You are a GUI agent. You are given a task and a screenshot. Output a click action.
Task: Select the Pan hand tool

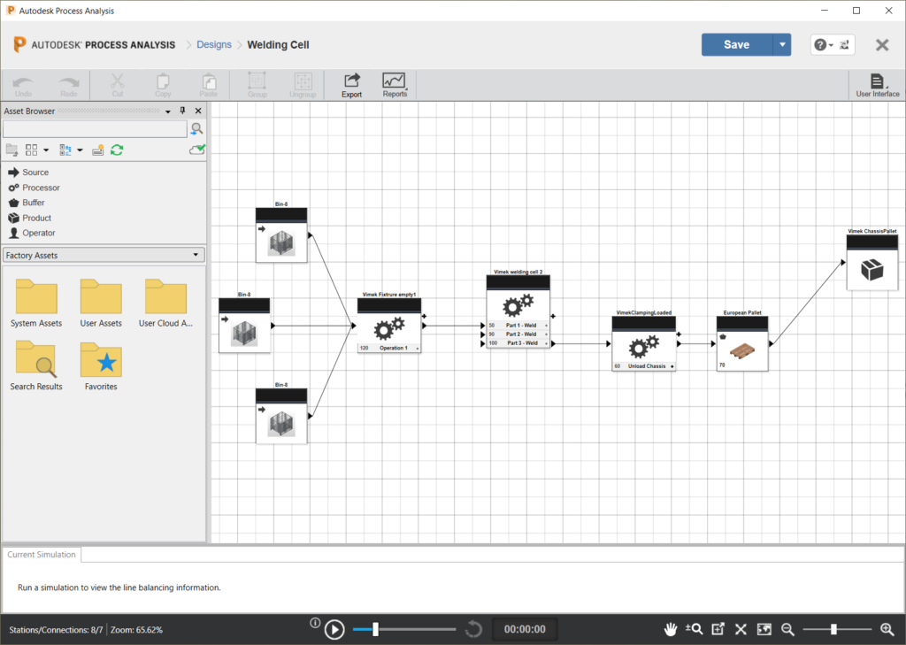click(x=671, y=629)
